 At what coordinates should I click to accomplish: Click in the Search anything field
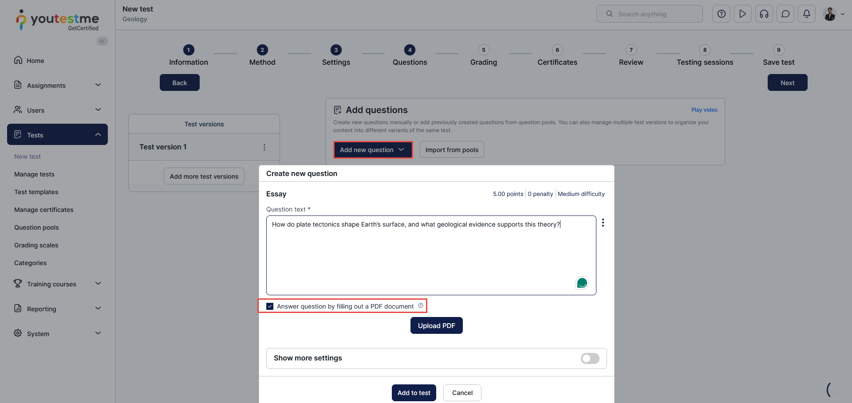(x=652, y=14)
